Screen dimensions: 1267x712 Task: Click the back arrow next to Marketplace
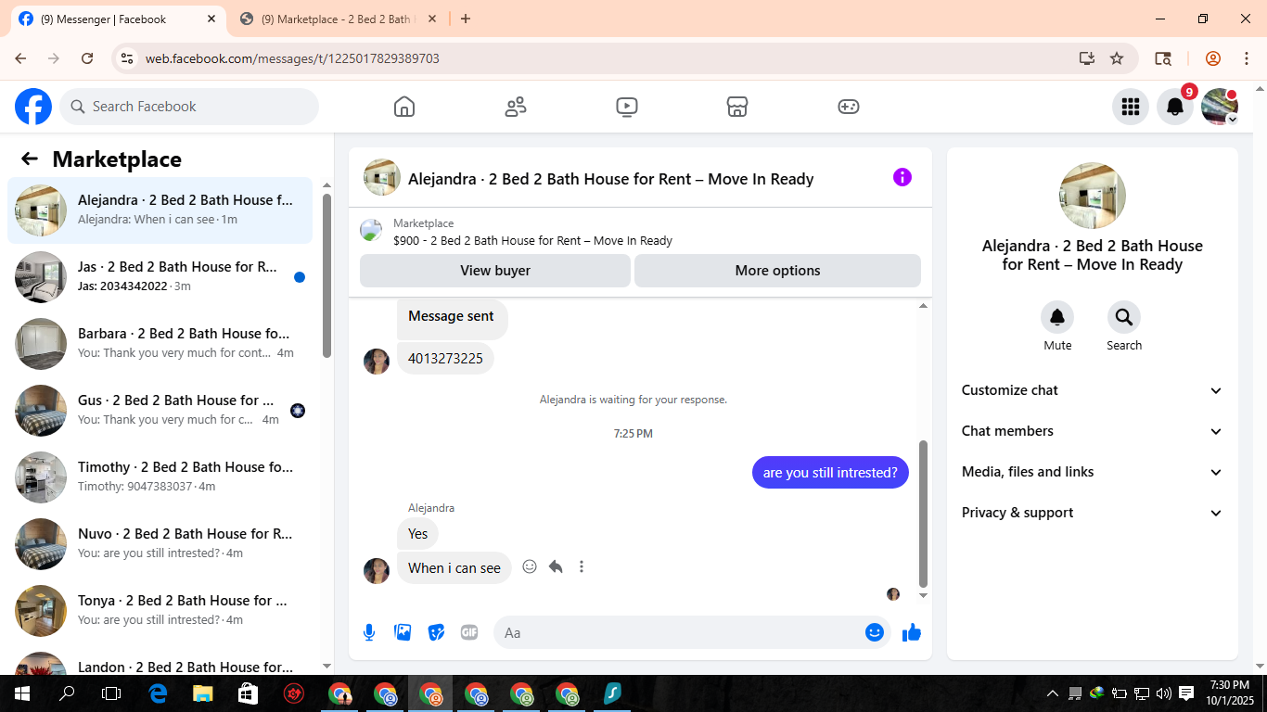pyautogui.click(x=30, y=159)
